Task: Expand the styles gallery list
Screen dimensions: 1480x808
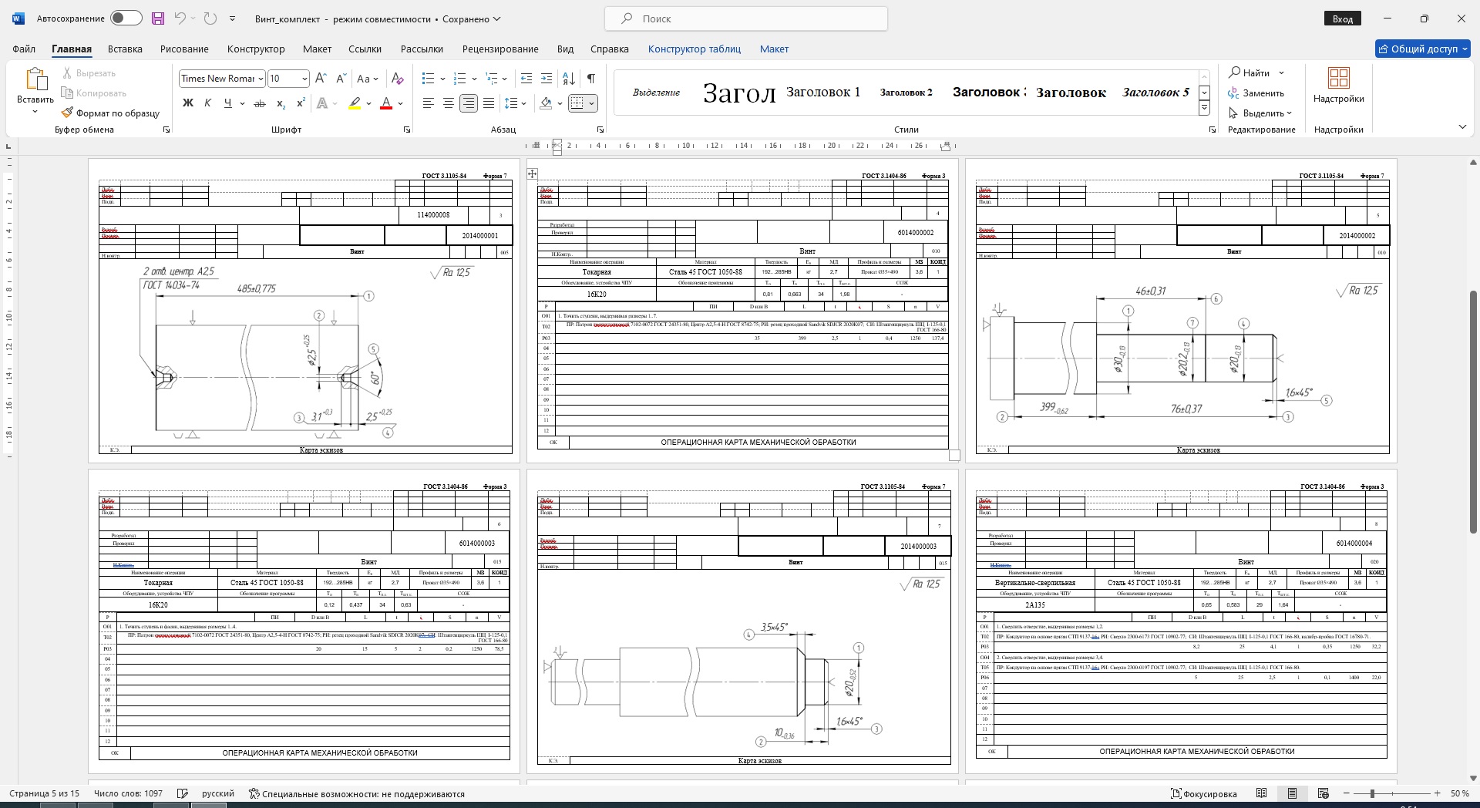Action: (1204, 109)
